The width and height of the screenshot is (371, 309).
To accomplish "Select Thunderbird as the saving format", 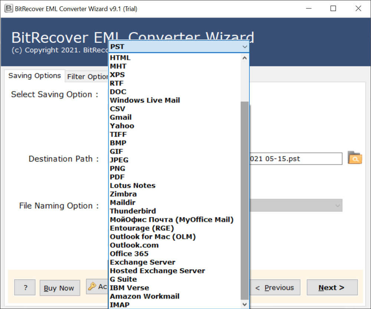I will pyautogui.click(x=133, y=211).
